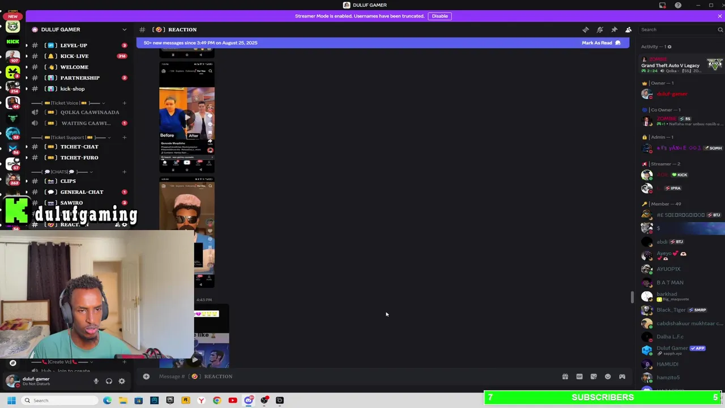
Task: Open the emoji picker
Action: tap(608, 376)
